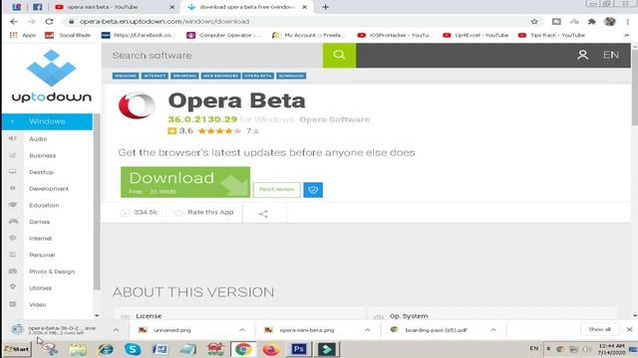
Task: Open Firefox from the taskbar
Action: (x=270, y=349)
